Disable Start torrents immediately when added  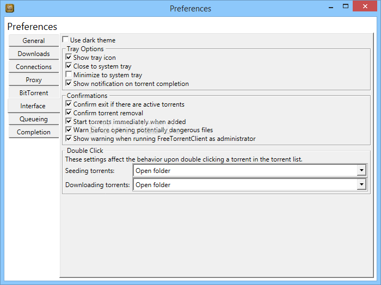(x=69, y=121)
